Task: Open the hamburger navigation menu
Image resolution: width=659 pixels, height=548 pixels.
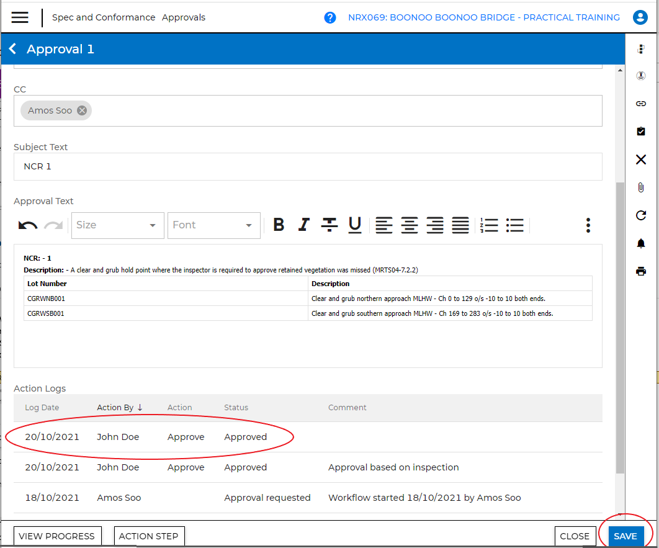Action: [x=20, y=17]
